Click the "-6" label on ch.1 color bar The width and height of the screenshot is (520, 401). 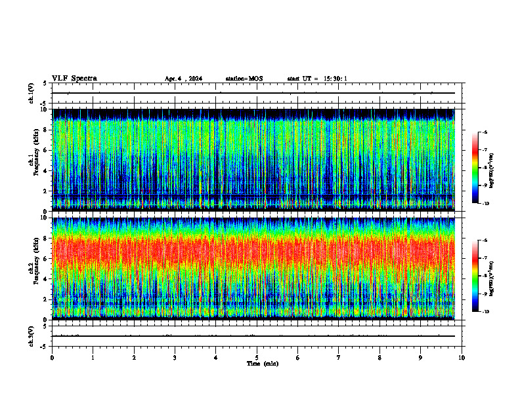pos(485,132)
